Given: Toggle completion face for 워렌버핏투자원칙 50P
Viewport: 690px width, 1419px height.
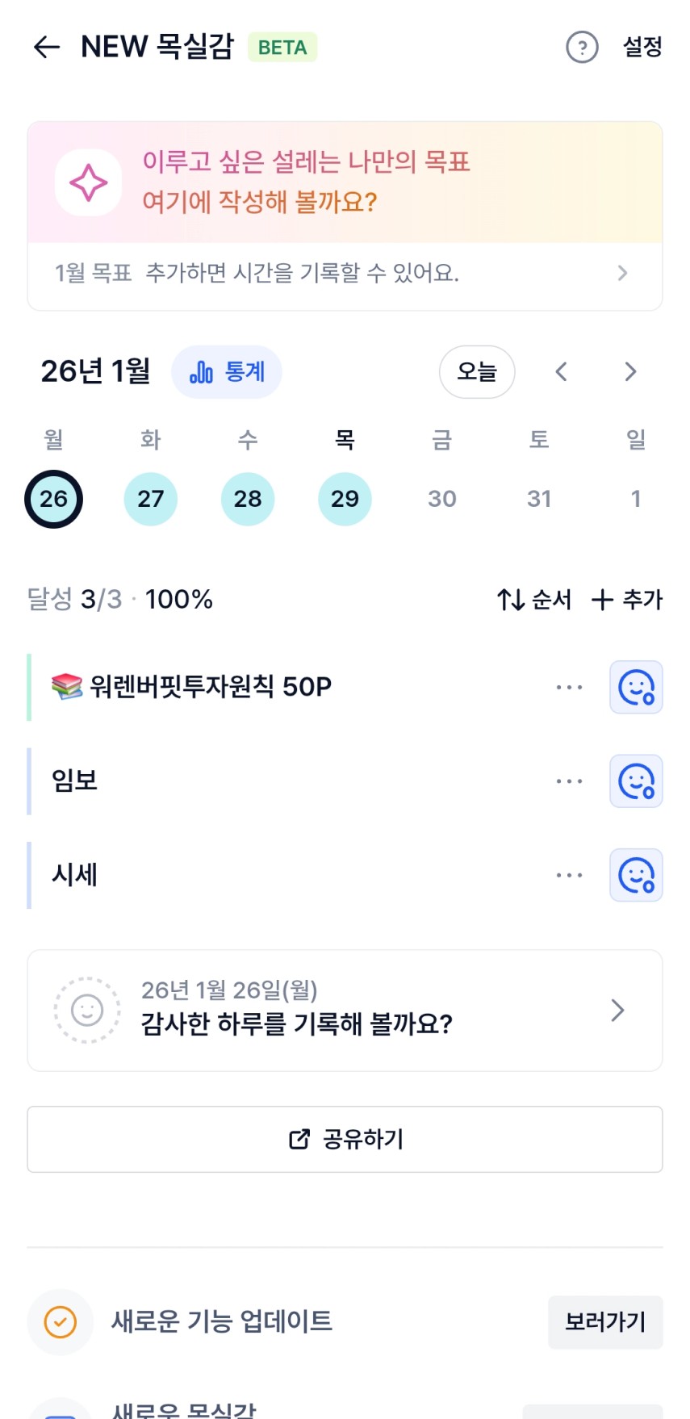Looking at the screenshot, I should 636,688.
